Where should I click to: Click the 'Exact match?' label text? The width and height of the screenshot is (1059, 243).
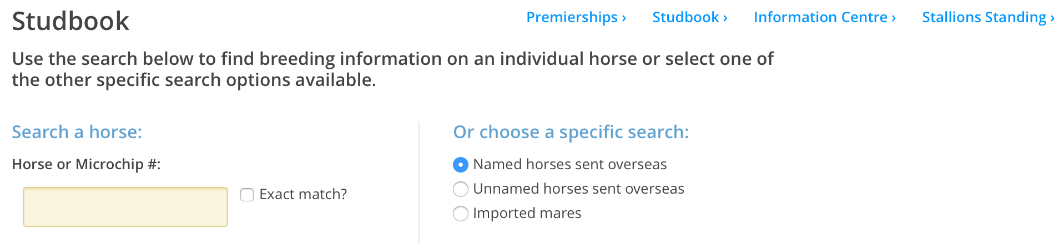[x=303, y=195]
